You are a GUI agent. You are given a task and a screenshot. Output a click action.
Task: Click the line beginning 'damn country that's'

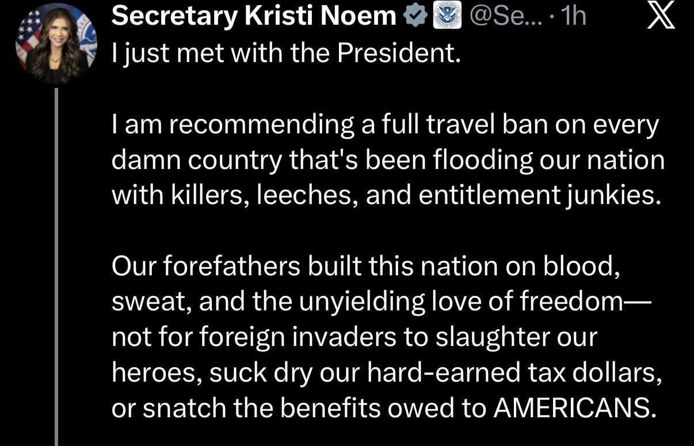point(387,160)
